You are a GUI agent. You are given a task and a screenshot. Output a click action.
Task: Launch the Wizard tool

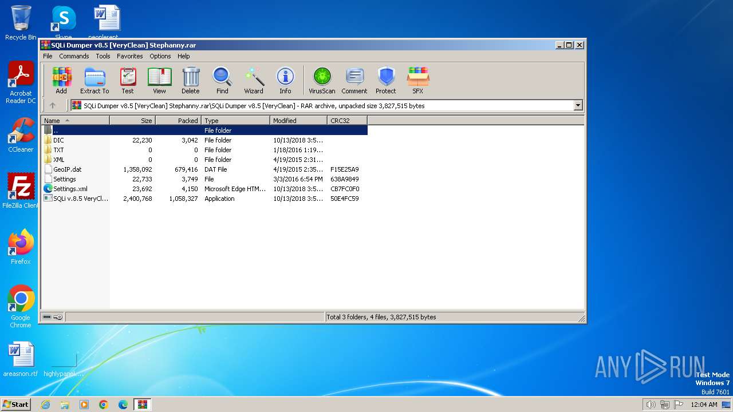pos(254,80)
